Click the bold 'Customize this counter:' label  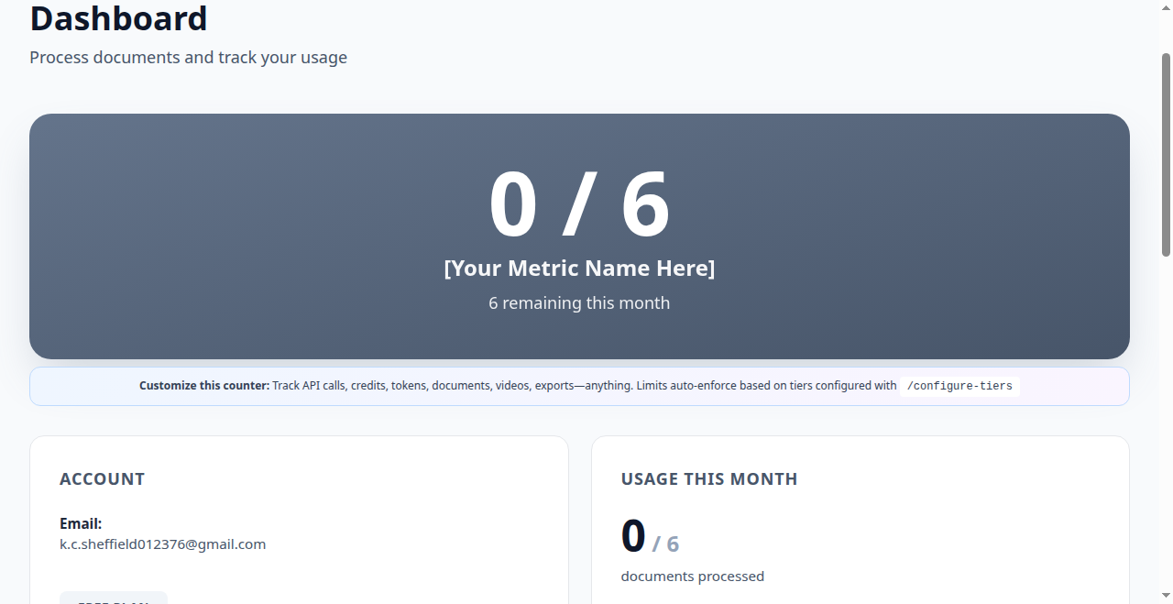point(203,386)
